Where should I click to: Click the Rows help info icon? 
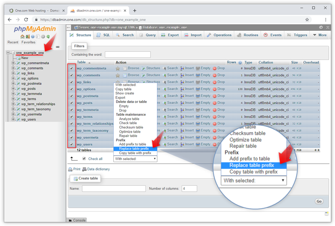(x=240, y=63)
